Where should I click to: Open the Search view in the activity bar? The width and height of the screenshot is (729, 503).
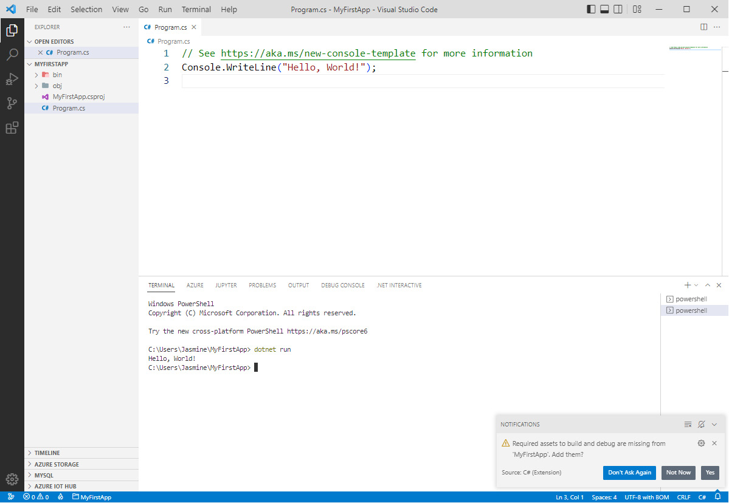(12, 54)
